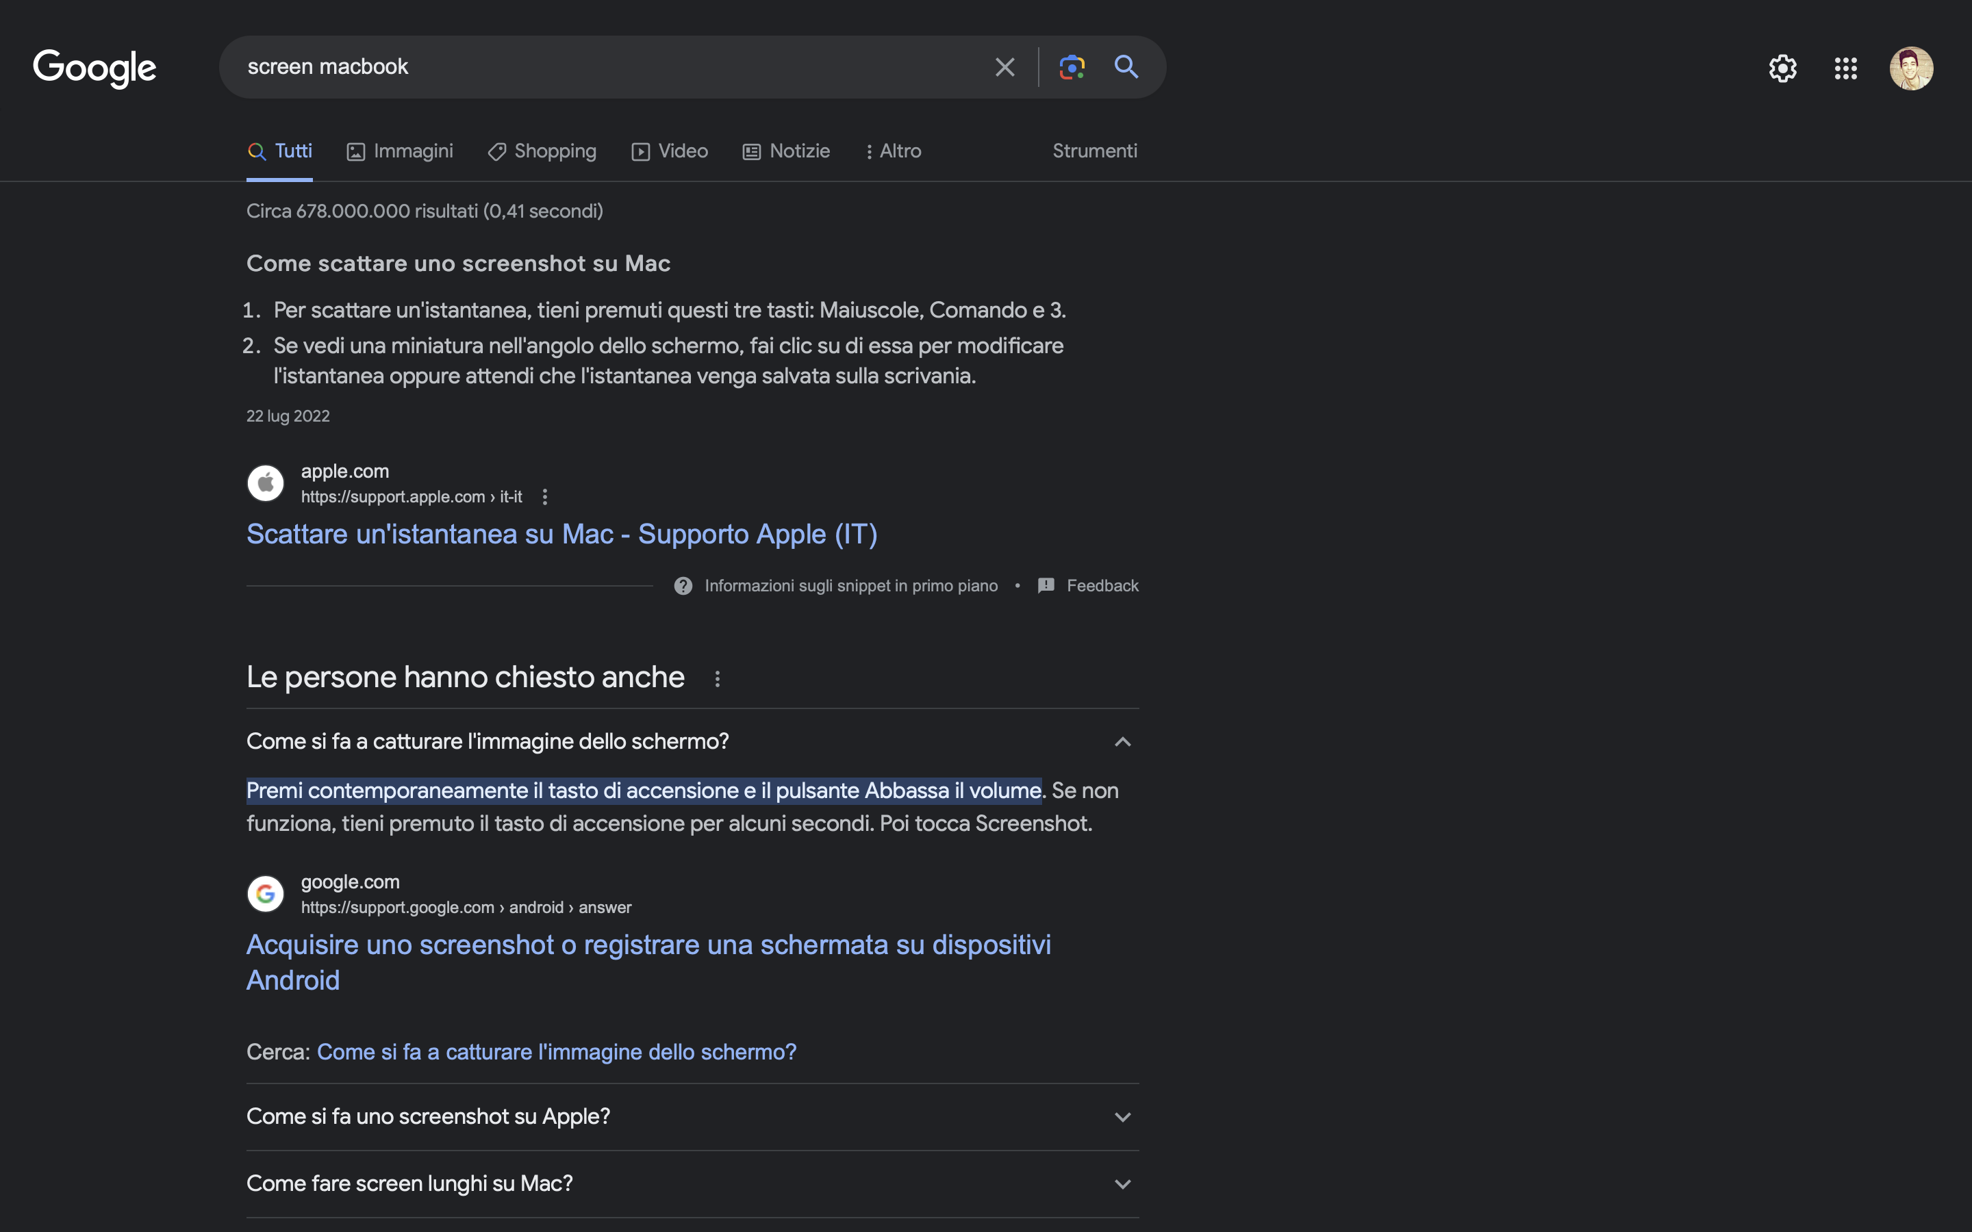Open Google settings gear
Viewport: 1972px width, 1232px height.
pos(1782,68)
